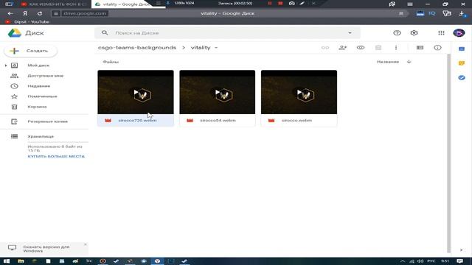The height and width of the screenshot is (265, 472).
Task: Open Backups section in sidebar
Action: coord(47,121)
